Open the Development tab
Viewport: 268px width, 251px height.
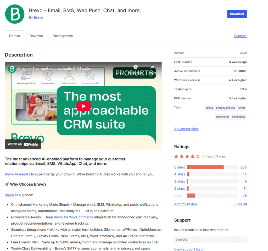[63, 36]
